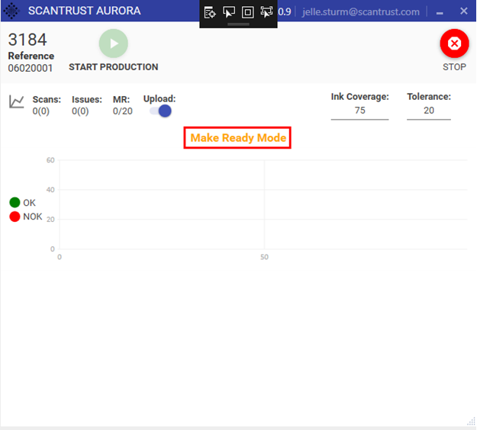Click the Ink Coverage label
This screenshot has width=477, height=430.
tap(360, 97)
